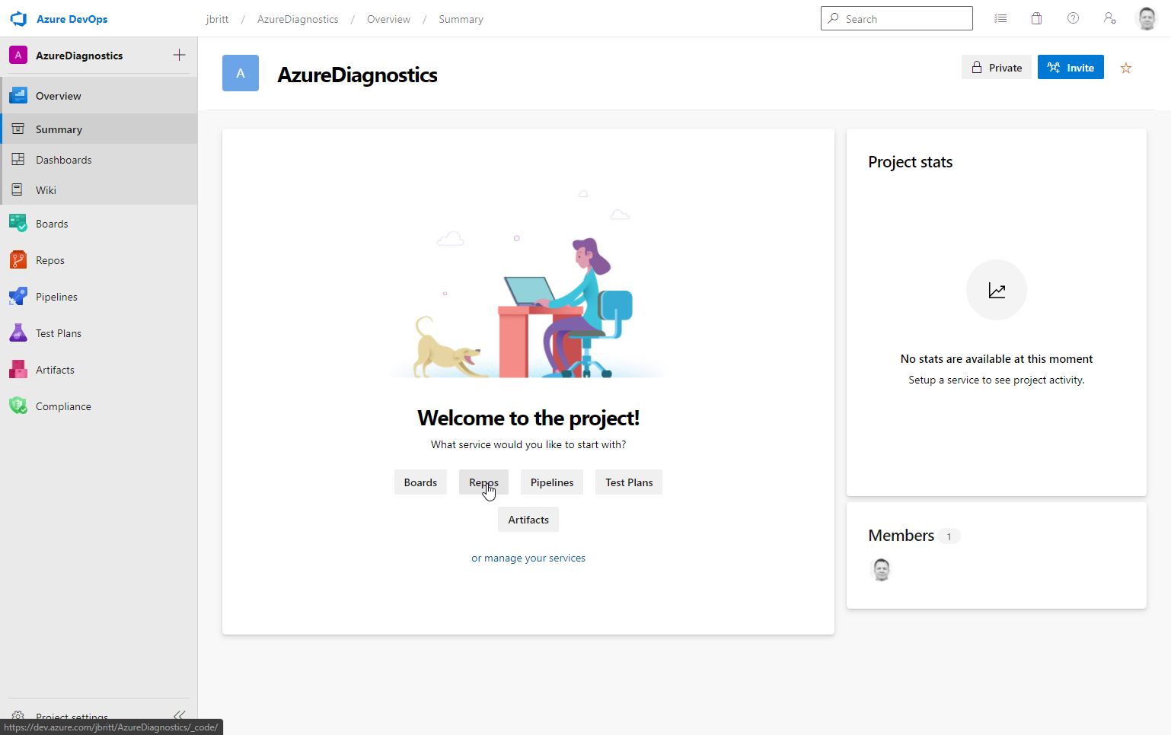Click the Summary page icon

(18, 129)
